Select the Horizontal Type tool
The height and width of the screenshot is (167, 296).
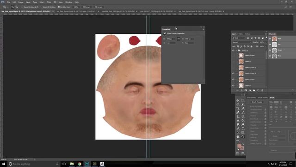(x=243, y=128)
